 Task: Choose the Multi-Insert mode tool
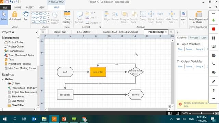pyautogui.click(x=15, y=16)
